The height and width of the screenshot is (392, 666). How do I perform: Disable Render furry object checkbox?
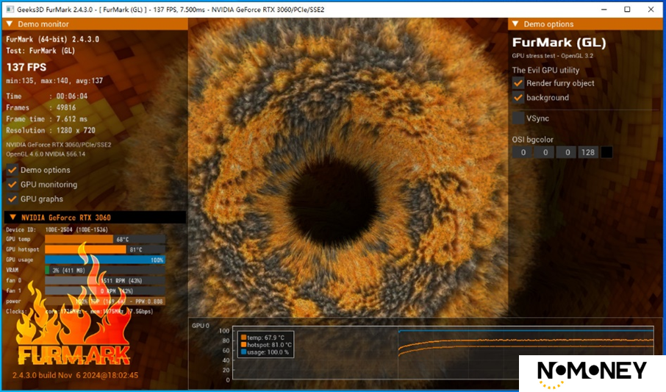[x=518, y=83]
